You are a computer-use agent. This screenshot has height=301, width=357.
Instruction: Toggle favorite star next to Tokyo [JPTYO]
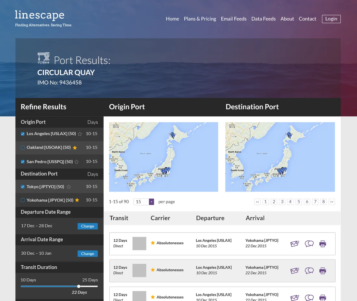click(x=69, y=187)
